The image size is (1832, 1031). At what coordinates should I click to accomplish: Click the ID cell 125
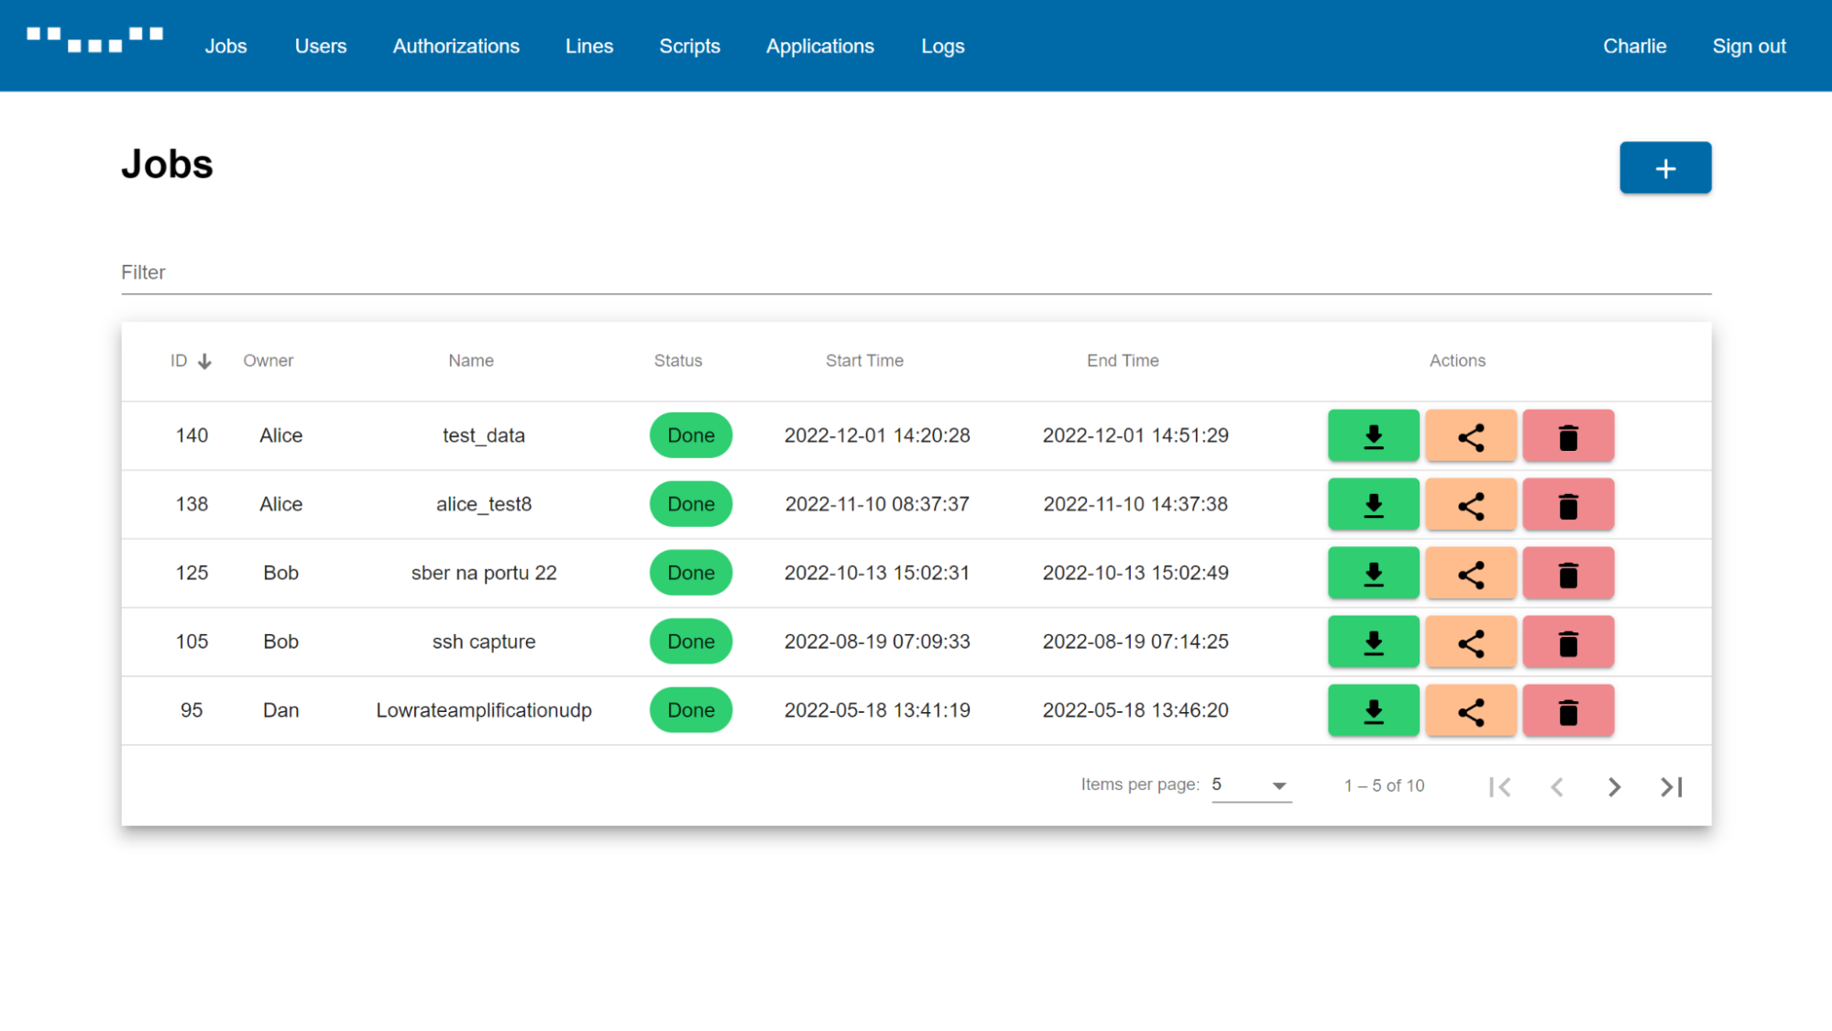(192, 573)
